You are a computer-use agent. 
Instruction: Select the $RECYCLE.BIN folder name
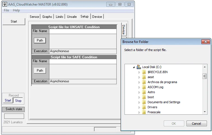158,72
